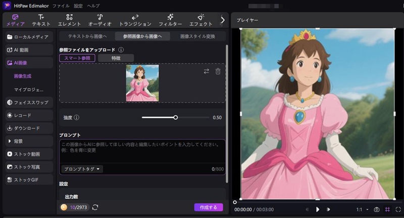Click the プレイヤー panel title
This screenshot has height=218, width=404.
click(247, 20)
